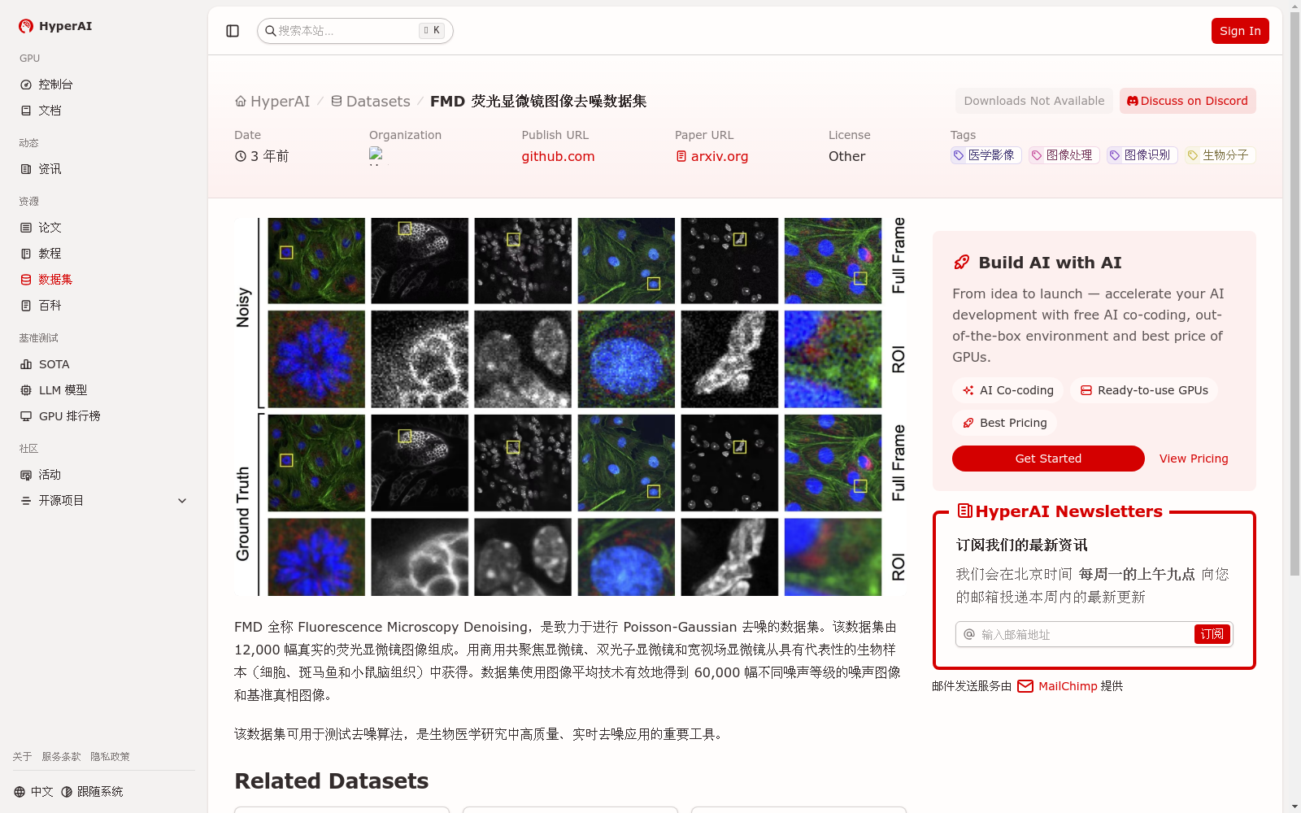Viewport: 1301px width, 813px height.
Task: Click the MailChimp envelope icon
Action: click(1025, 686)
